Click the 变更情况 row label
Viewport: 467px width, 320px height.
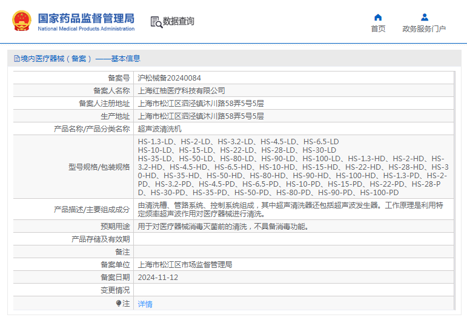(115, 290)
